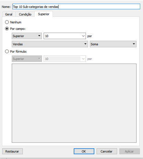This screenshot has width=143, height=159.
Task: Click the Cancelar button
Action: (107, 151)
